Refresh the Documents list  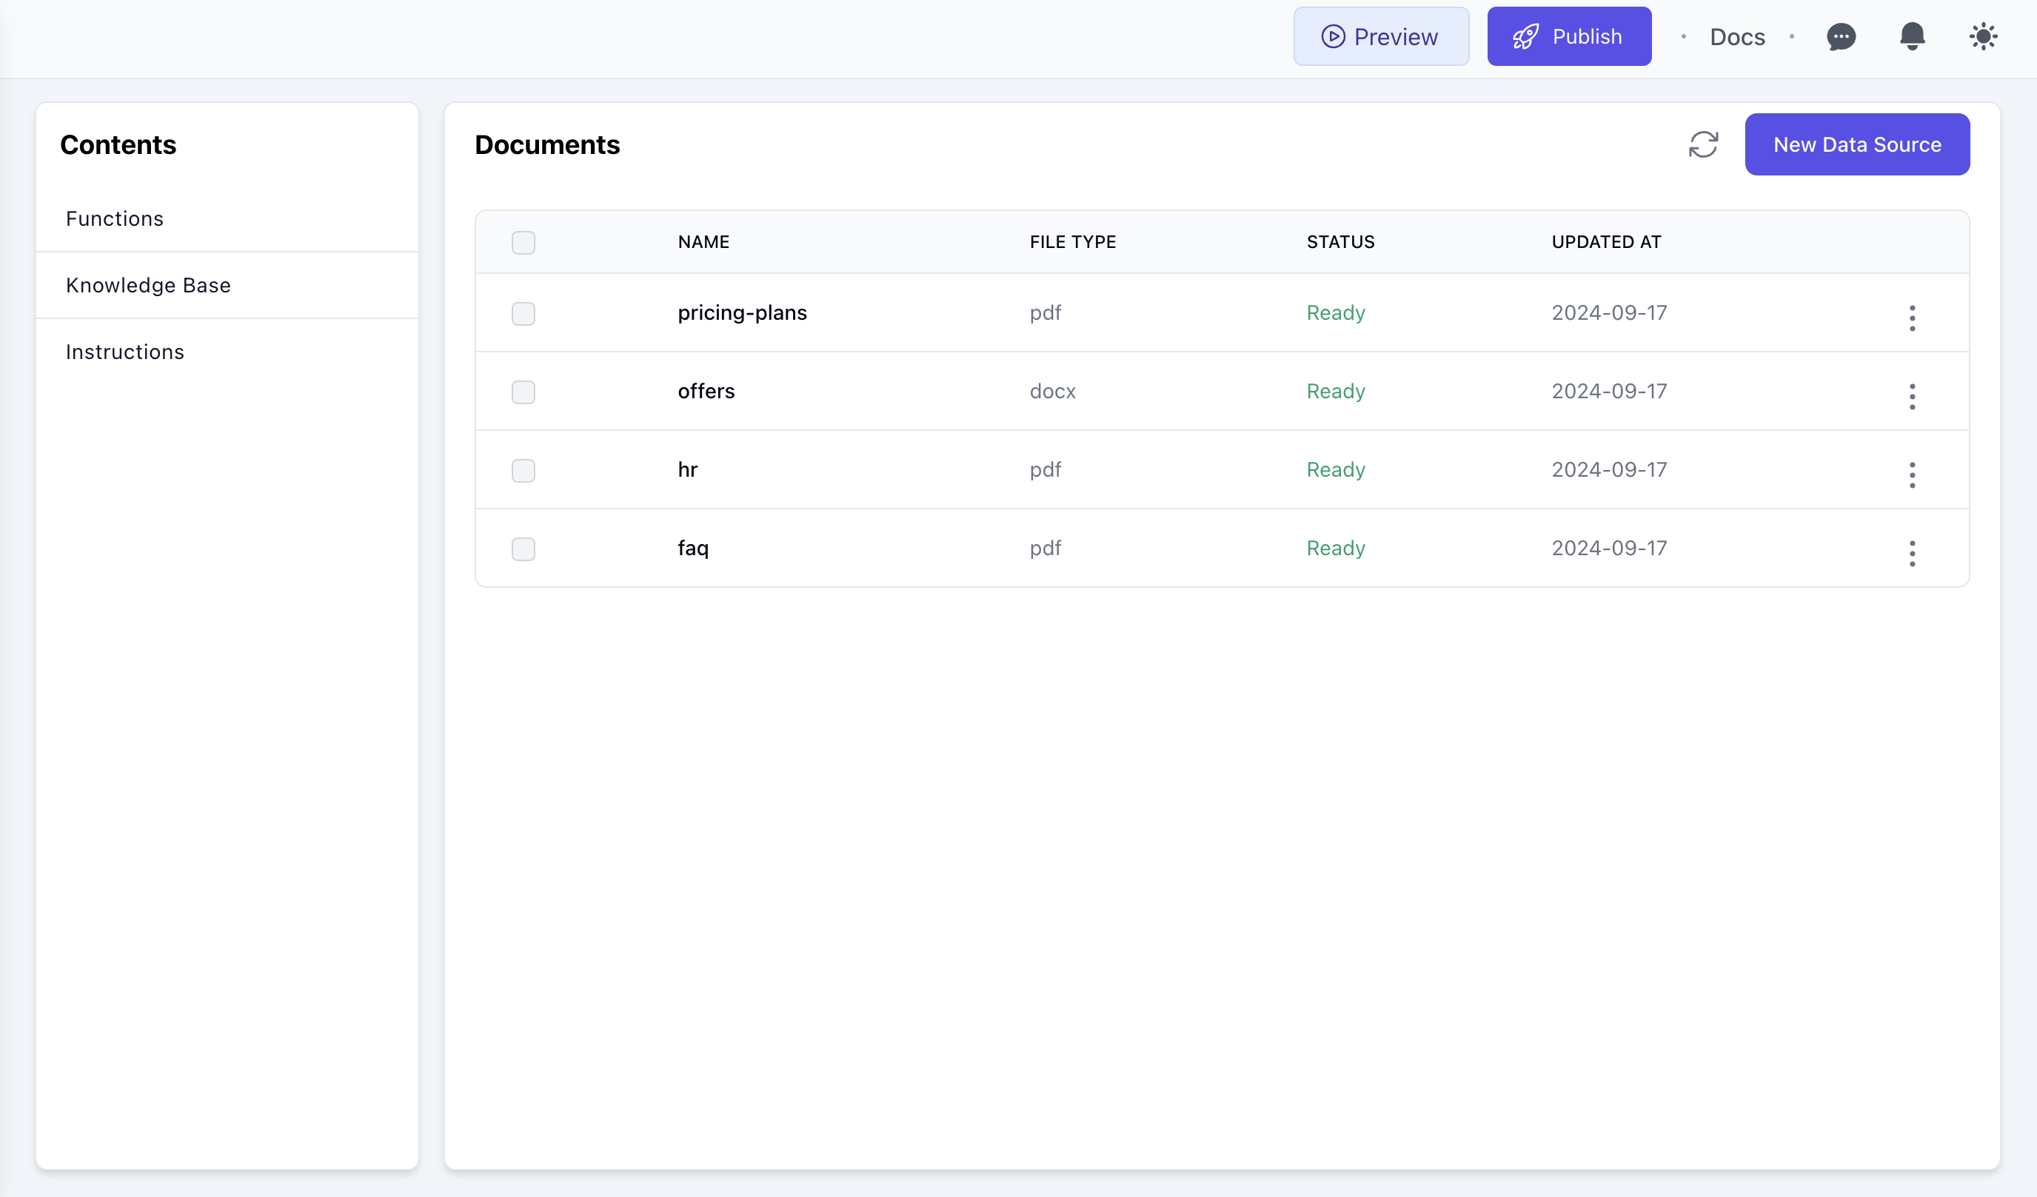click(1704, 144)
